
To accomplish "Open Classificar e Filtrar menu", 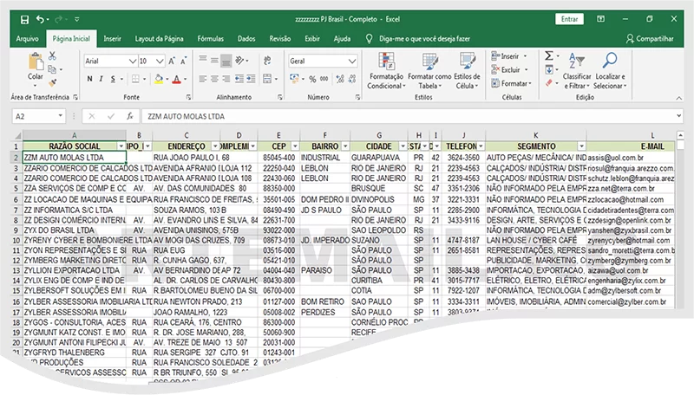I will (577, 71).
